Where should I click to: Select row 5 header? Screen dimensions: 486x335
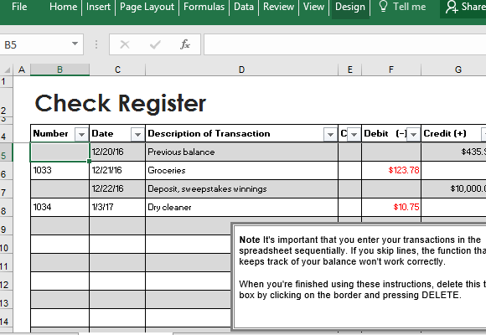click(x=6, y=152)
